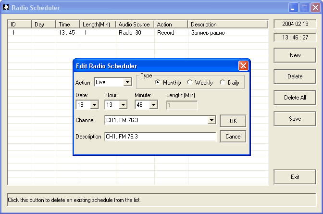Click the clock display '13 : 46 : 27'

coord(295,38)
